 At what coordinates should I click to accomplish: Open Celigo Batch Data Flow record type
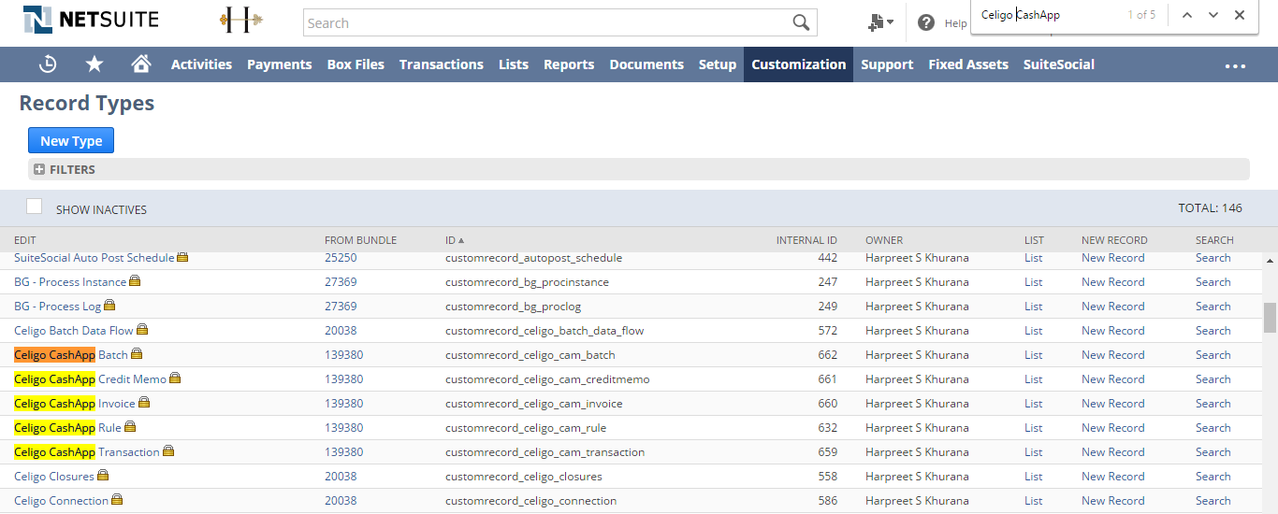[x=74, y=331]
